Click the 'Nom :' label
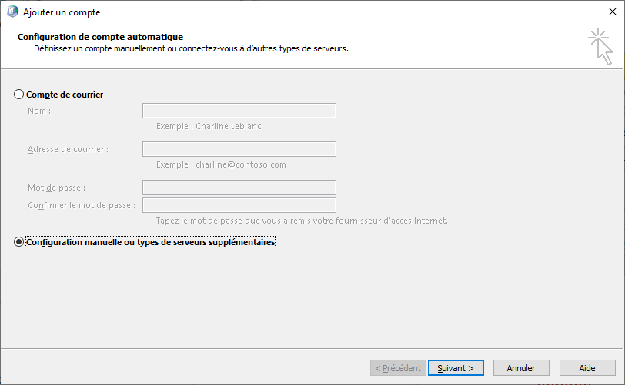625x385 pixels. pos(39,111)
